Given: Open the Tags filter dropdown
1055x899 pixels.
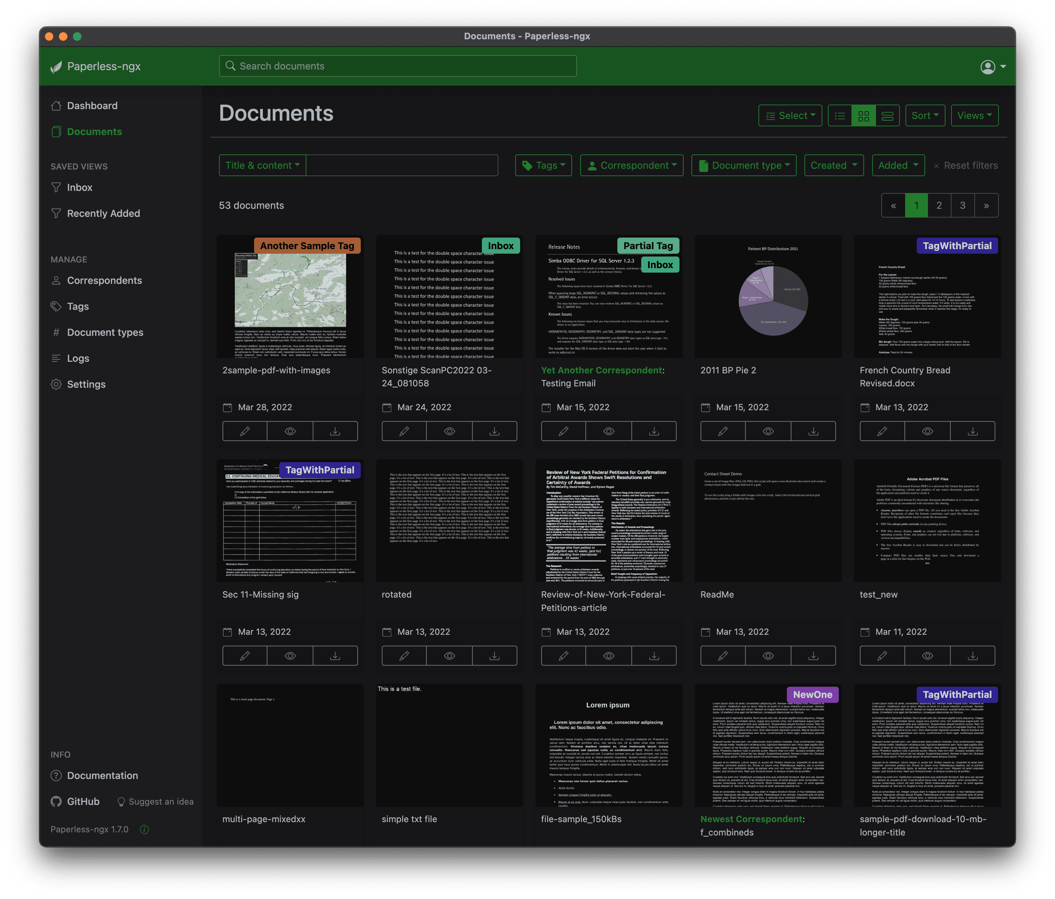Looking at the screenshot, I should (x=543, y=165).
